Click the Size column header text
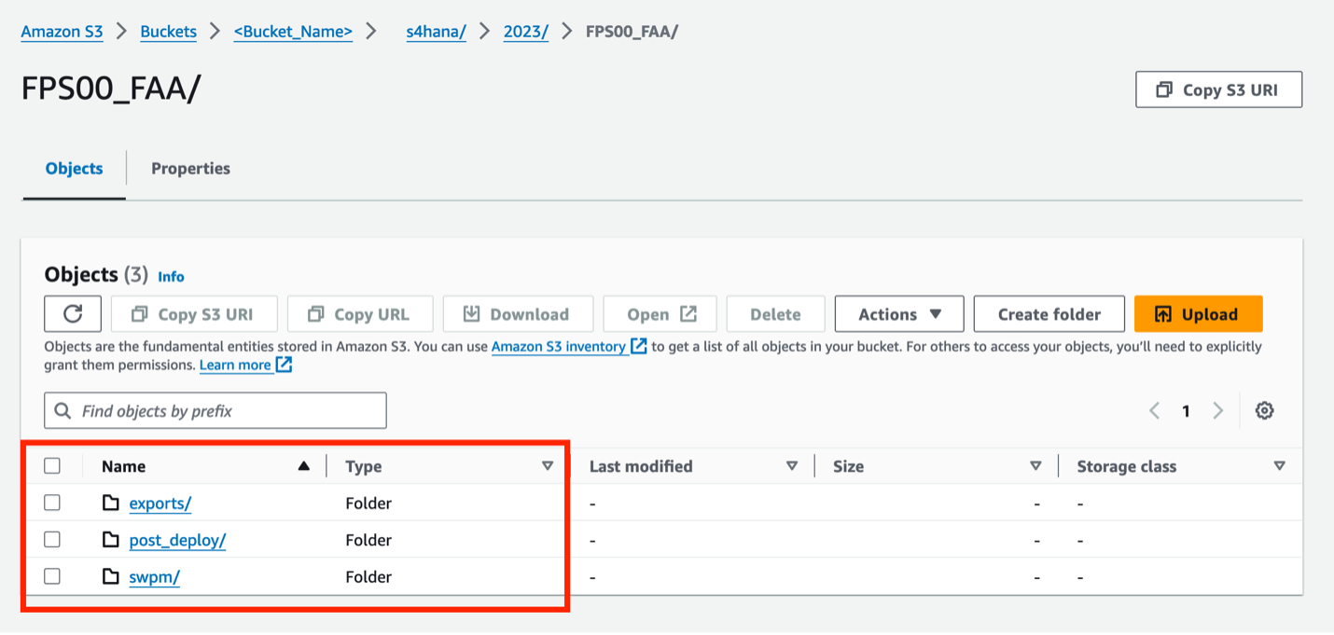1334x635 pixels. (x=849, y=466)
